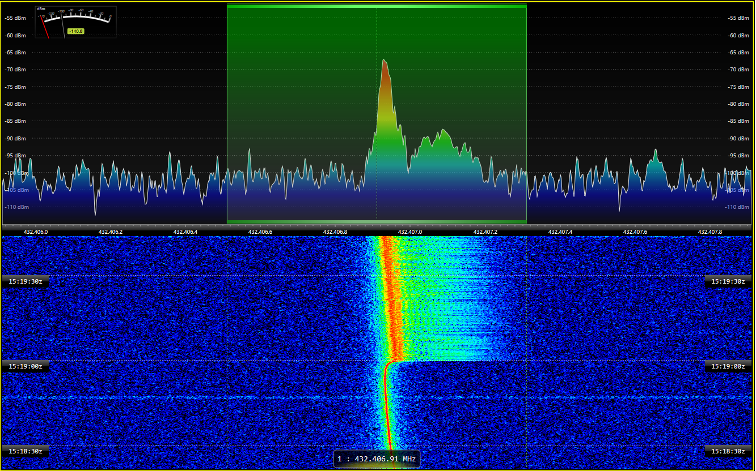Click the left edge of the green filter passband
Viewport: 756px width, 471px height.
227,113
